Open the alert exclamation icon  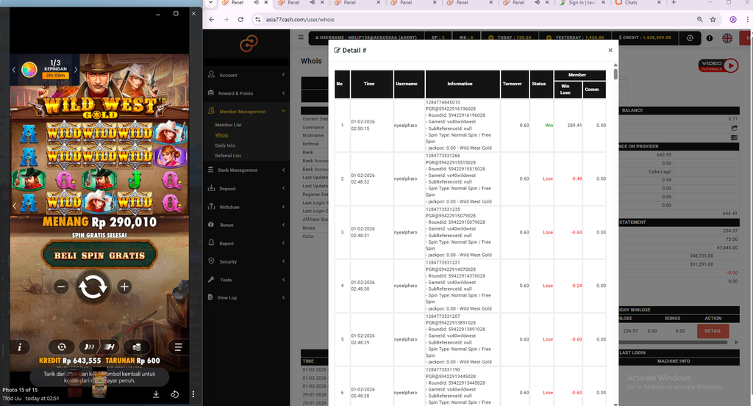tap(710, 38)
